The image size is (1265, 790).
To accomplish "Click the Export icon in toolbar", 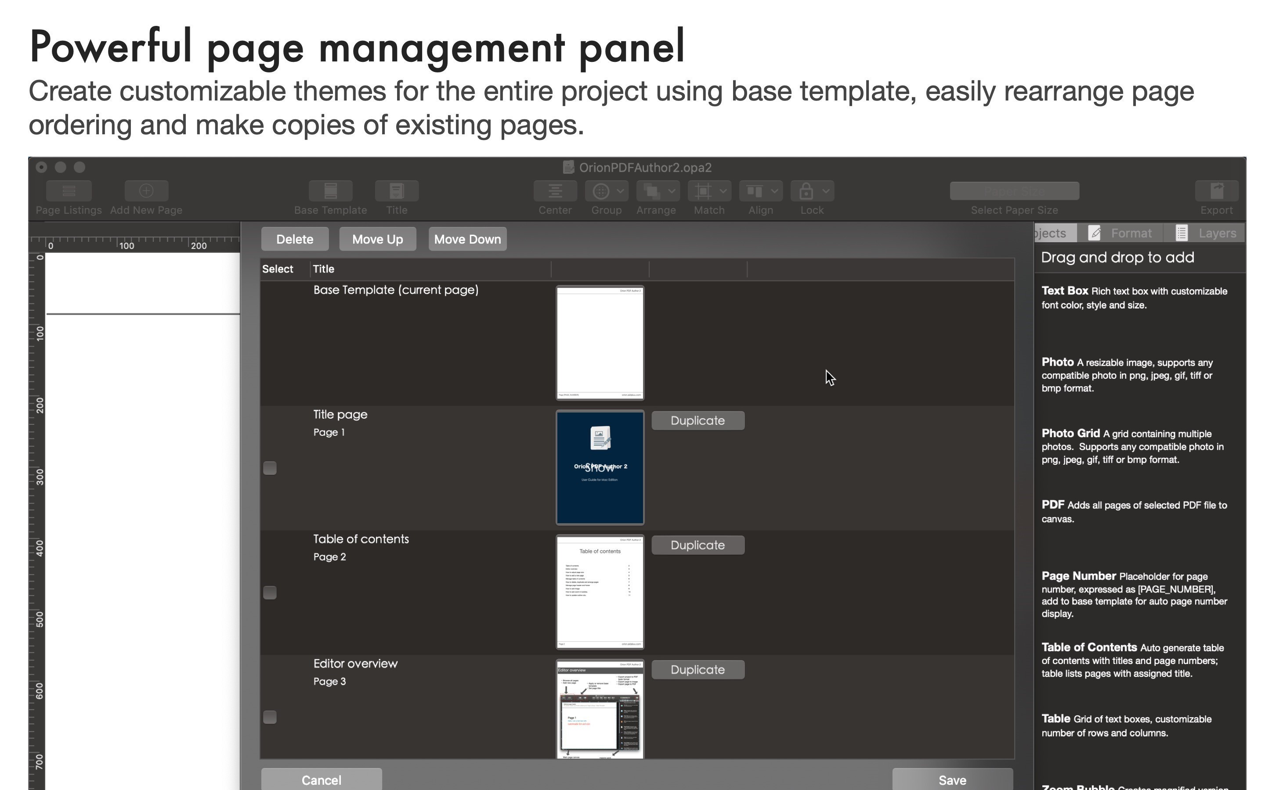I will tap(1216, 191).
